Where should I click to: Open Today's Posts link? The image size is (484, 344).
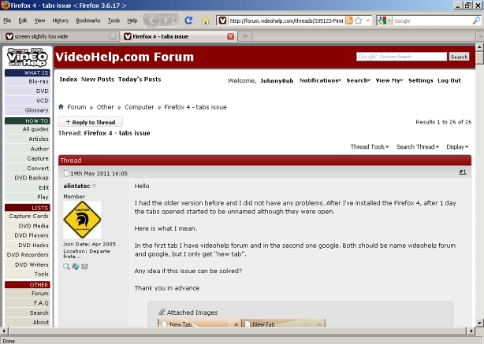(140, 80)
